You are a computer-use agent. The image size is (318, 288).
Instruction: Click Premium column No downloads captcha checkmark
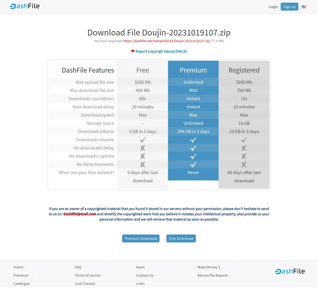tap(193, 156)
